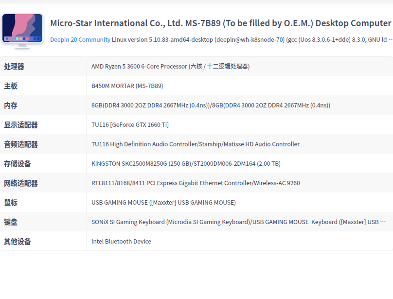Select the 网络适配器 row label
The width and height of the screenshot is (393, 299).
[x=21, y=183]
